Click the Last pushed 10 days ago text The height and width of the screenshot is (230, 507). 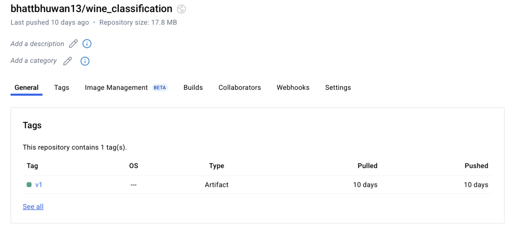pos(50,23)
